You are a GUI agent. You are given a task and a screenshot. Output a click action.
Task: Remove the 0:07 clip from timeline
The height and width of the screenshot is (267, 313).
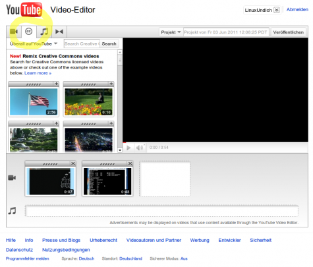[x=73, y=163]
